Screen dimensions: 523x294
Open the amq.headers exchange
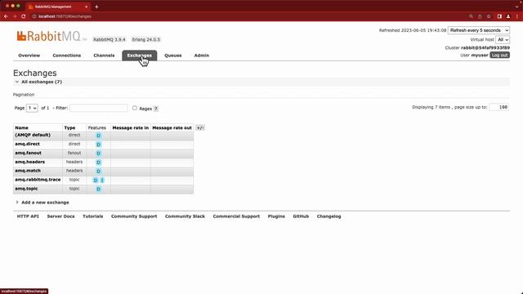(30, 162)
